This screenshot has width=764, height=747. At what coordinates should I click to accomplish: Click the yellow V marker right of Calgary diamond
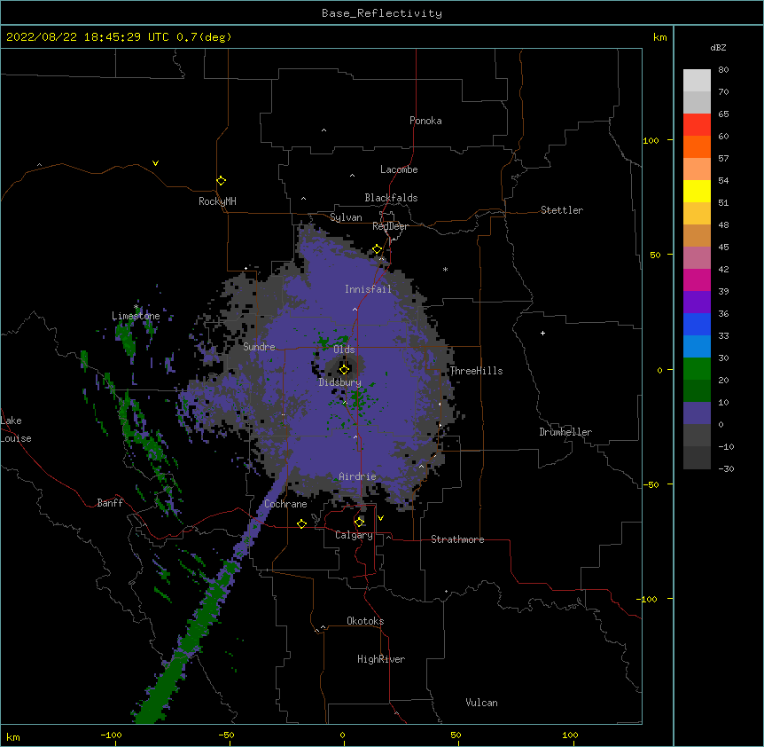380,518
